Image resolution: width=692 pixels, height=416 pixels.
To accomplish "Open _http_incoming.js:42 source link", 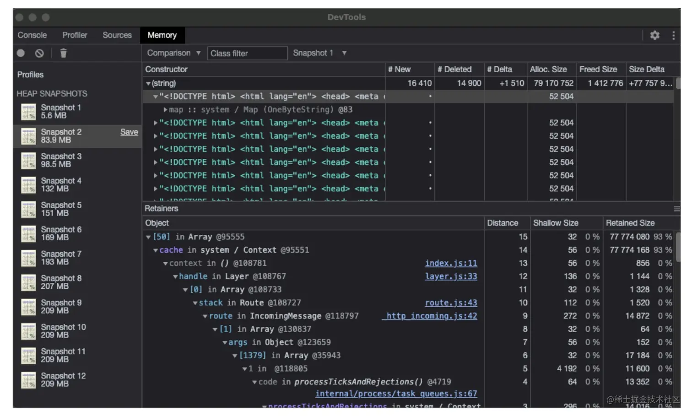I will click(430, 316).
